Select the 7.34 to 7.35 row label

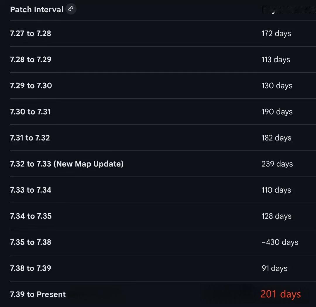(31, 216)
